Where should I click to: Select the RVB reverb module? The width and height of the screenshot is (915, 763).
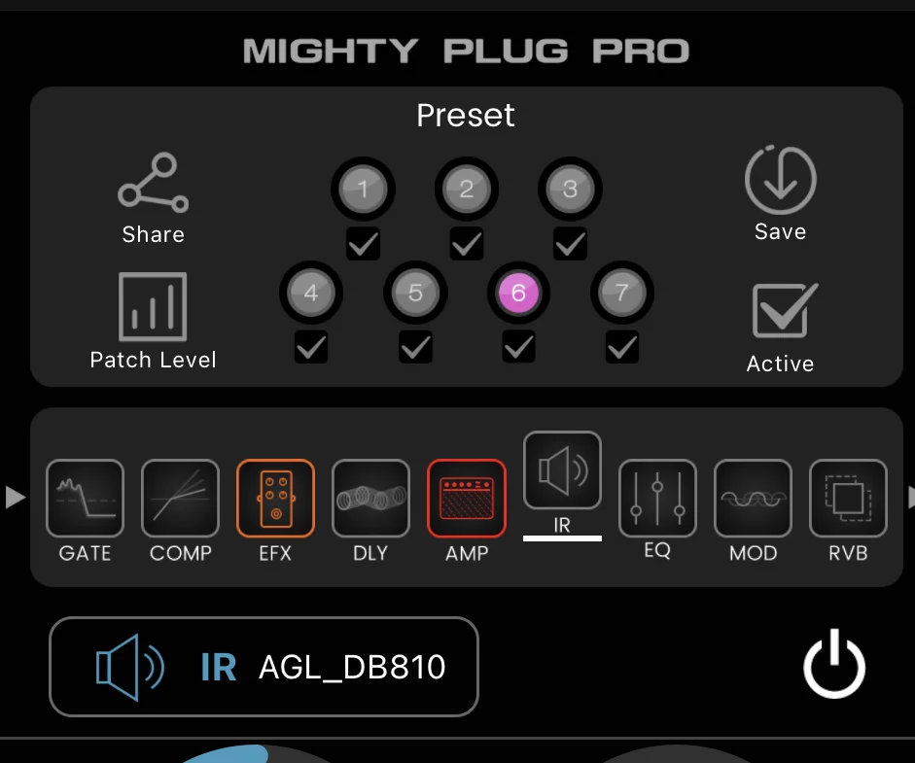tap(848, 499)
